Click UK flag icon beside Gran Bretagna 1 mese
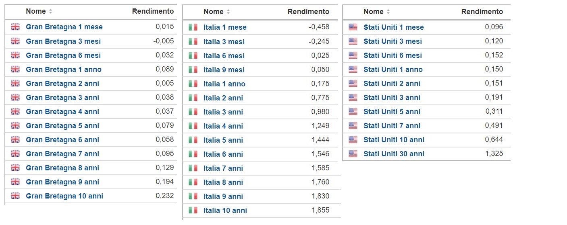 (15, 27)
